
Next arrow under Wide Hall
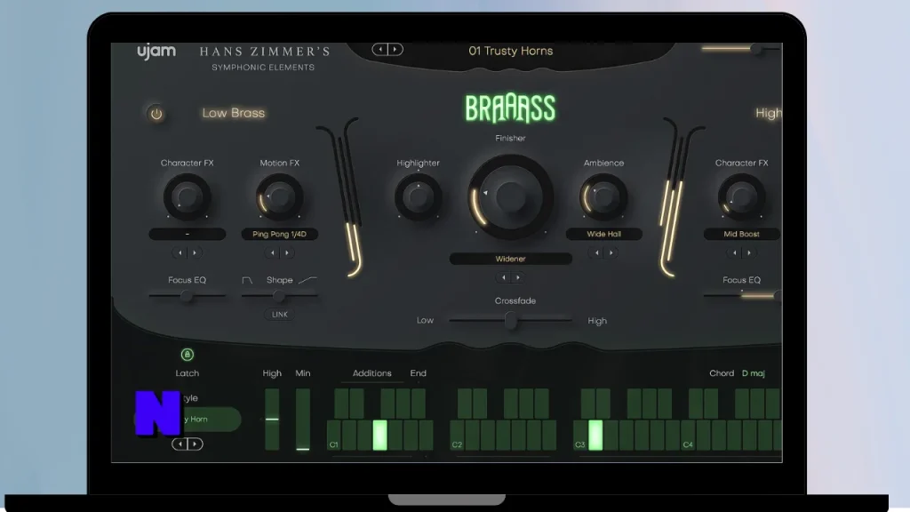[611, 252]
